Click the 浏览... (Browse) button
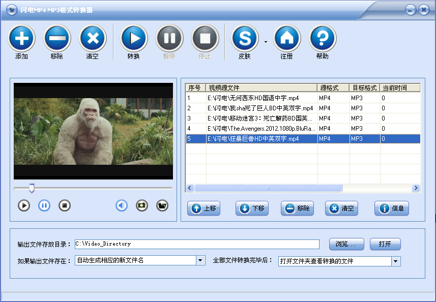The width and height of the screenshot is (436, 302). [346, 244]
